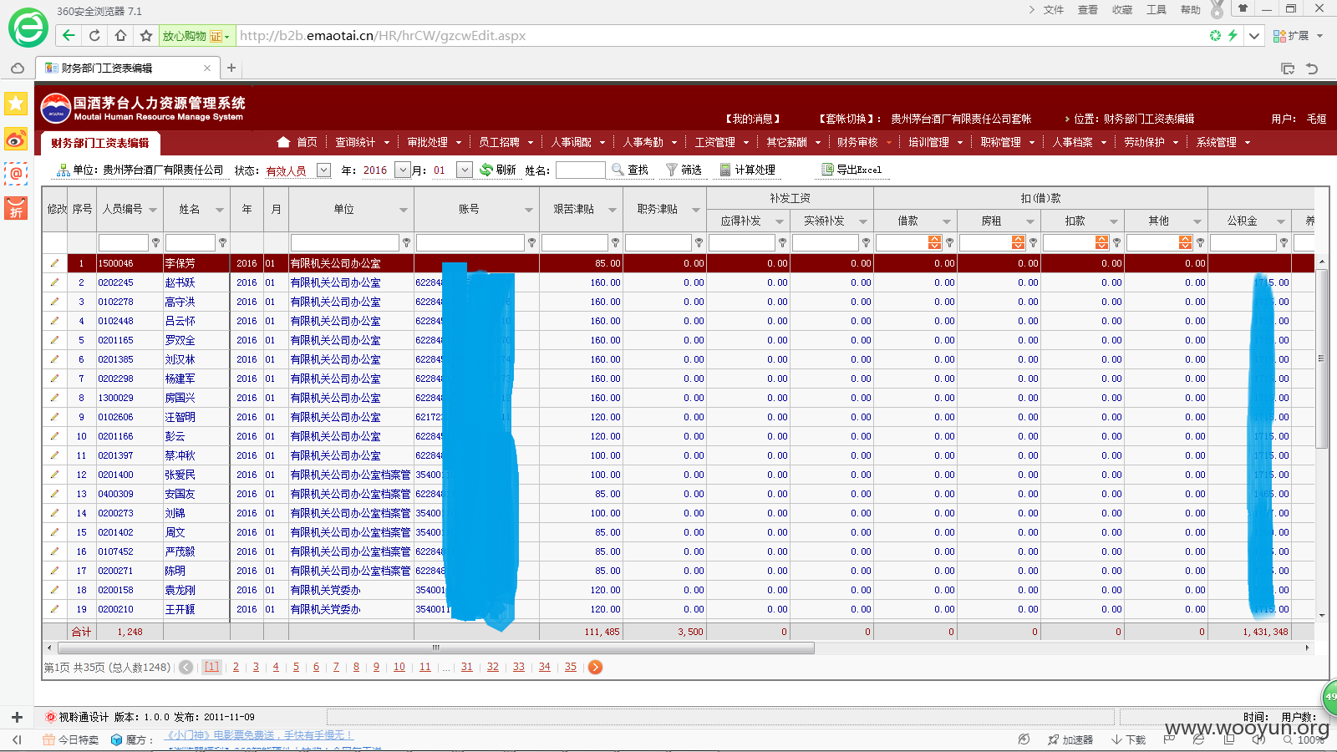This screenshot has width=1337, height=752.
Task: Edit row 1 李保芳 pencil icon
Action: (x=54, y=263)
